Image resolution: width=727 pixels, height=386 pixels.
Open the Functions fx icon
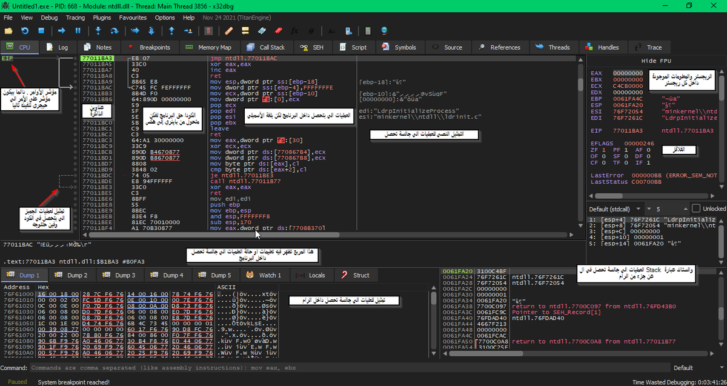pyautogui.click(x=294, y=30)
